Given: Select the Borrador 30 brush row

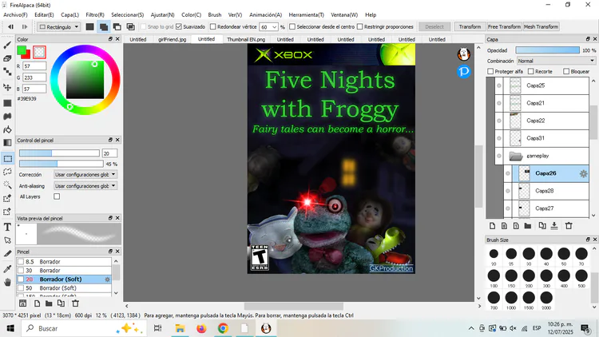Looking at the screenshot, I should (x=64, y=271).
